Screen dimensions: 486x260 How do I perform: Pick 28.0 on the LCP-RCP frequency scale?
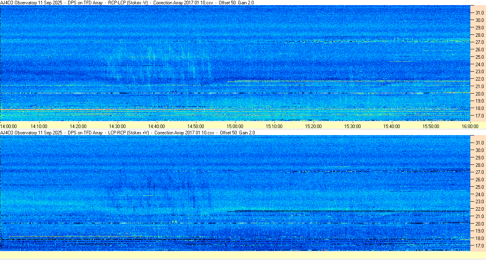click(480, 165)
